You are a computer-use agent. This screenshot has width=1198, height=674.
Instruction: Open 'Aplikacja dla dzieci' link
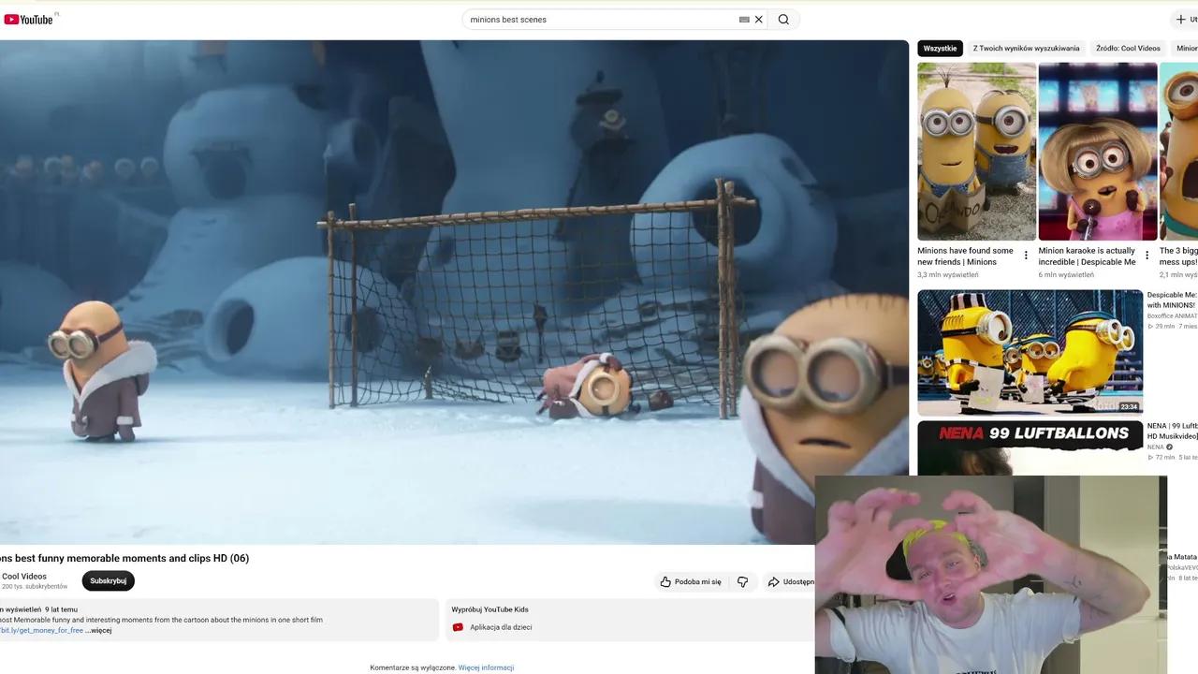(x=501, y=627)
